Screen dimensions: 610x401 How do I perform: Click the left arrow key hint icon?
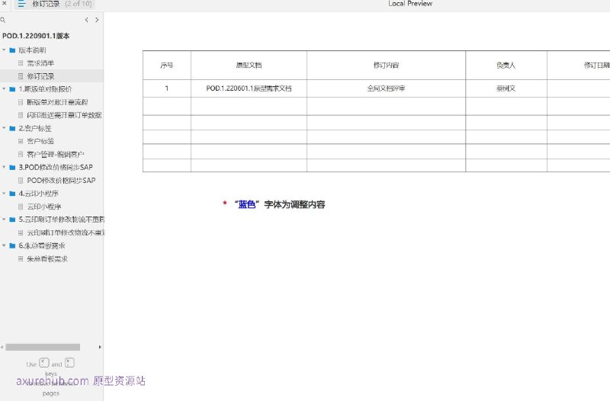coord(44,363)
